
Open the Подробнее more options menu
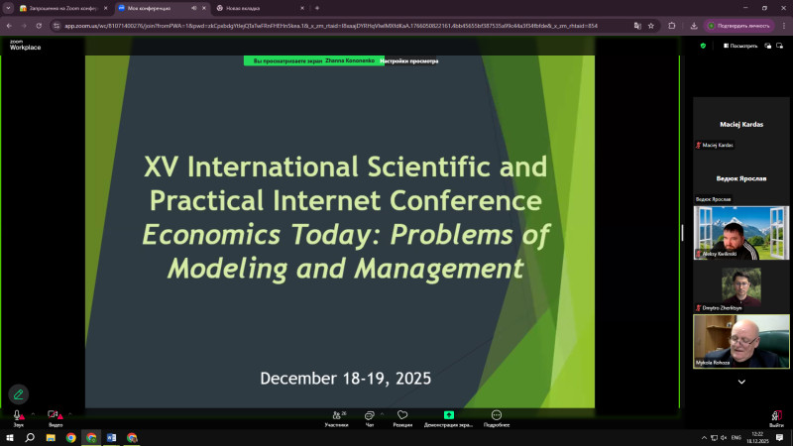[496, 416]
